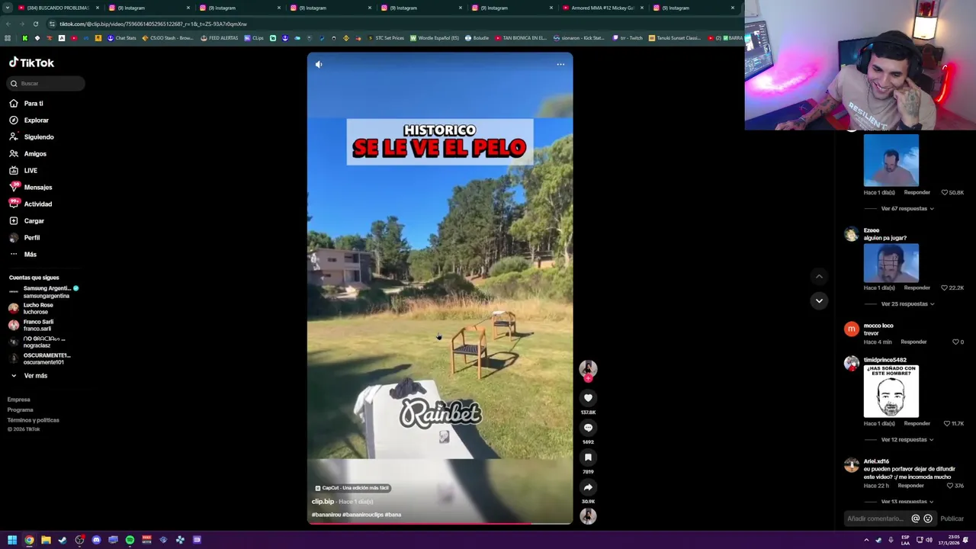Like Ariel.xd16's comment with 376 likes
The image size is (976, 549).
(x=950, y=486)
